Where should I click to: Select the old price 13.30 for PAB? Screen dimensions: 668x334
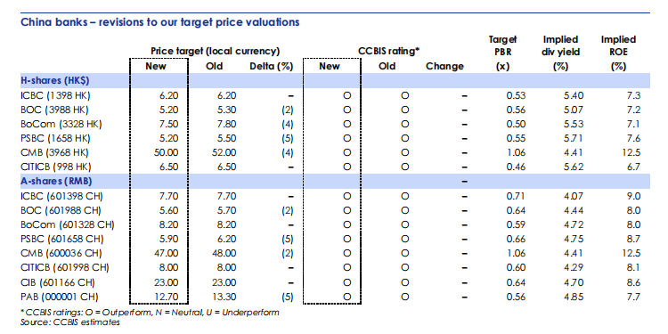coord(224,297)
